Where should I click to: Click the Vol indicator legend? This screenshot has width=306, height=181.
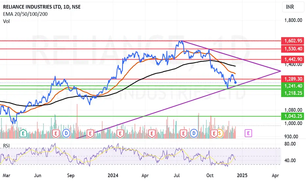pos(7,21)
